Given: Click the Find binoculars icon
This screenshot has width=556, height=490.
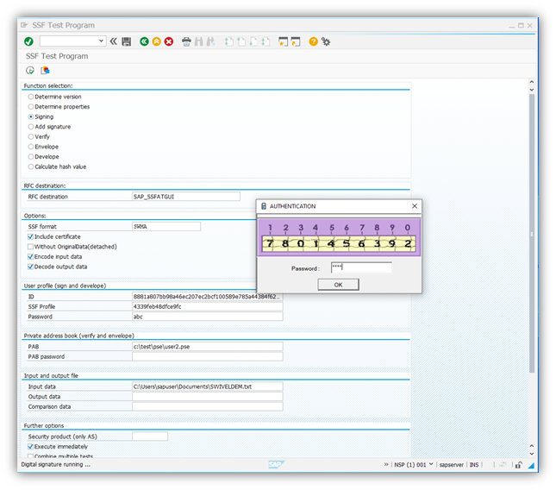Looking at the screenshot, I should click(198, 41).
